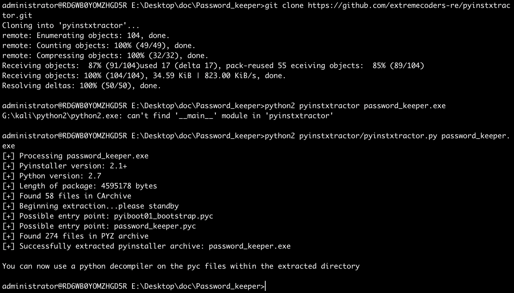Click the "Pyinstaller version: 2.1+" line
514x293 pixels.
coord(73,166)
